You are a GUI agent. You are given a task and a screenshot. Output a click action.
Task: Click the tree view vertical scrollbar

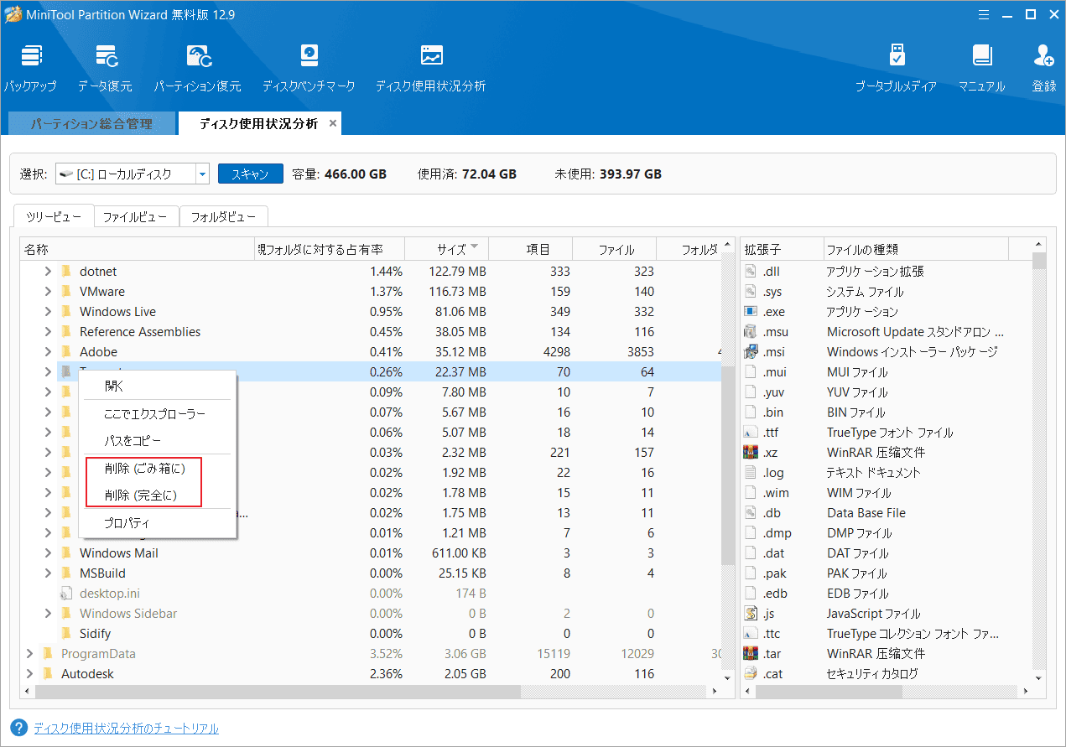pyautogui.click(x=727, y=465)
